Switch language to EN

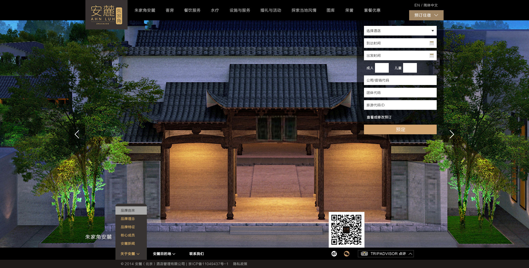tap(417, 5)
